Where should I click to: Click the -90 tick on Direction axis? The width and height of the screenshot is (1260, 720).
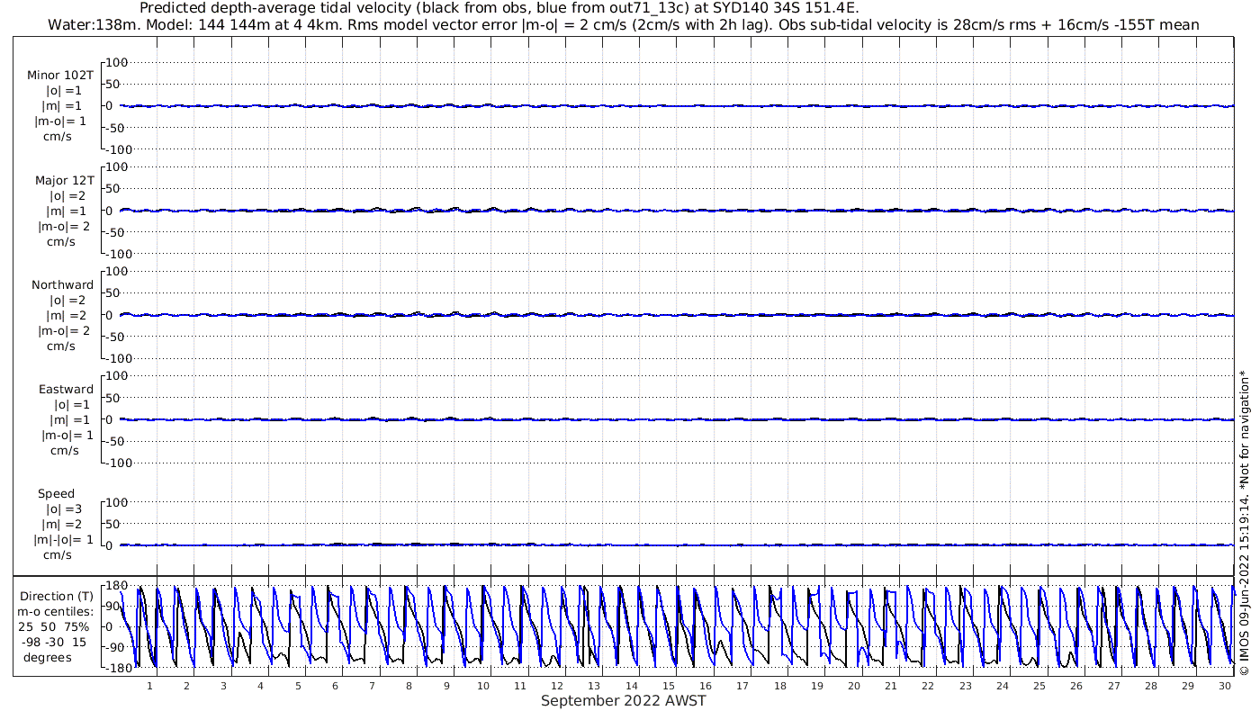(x=114, y=647)
